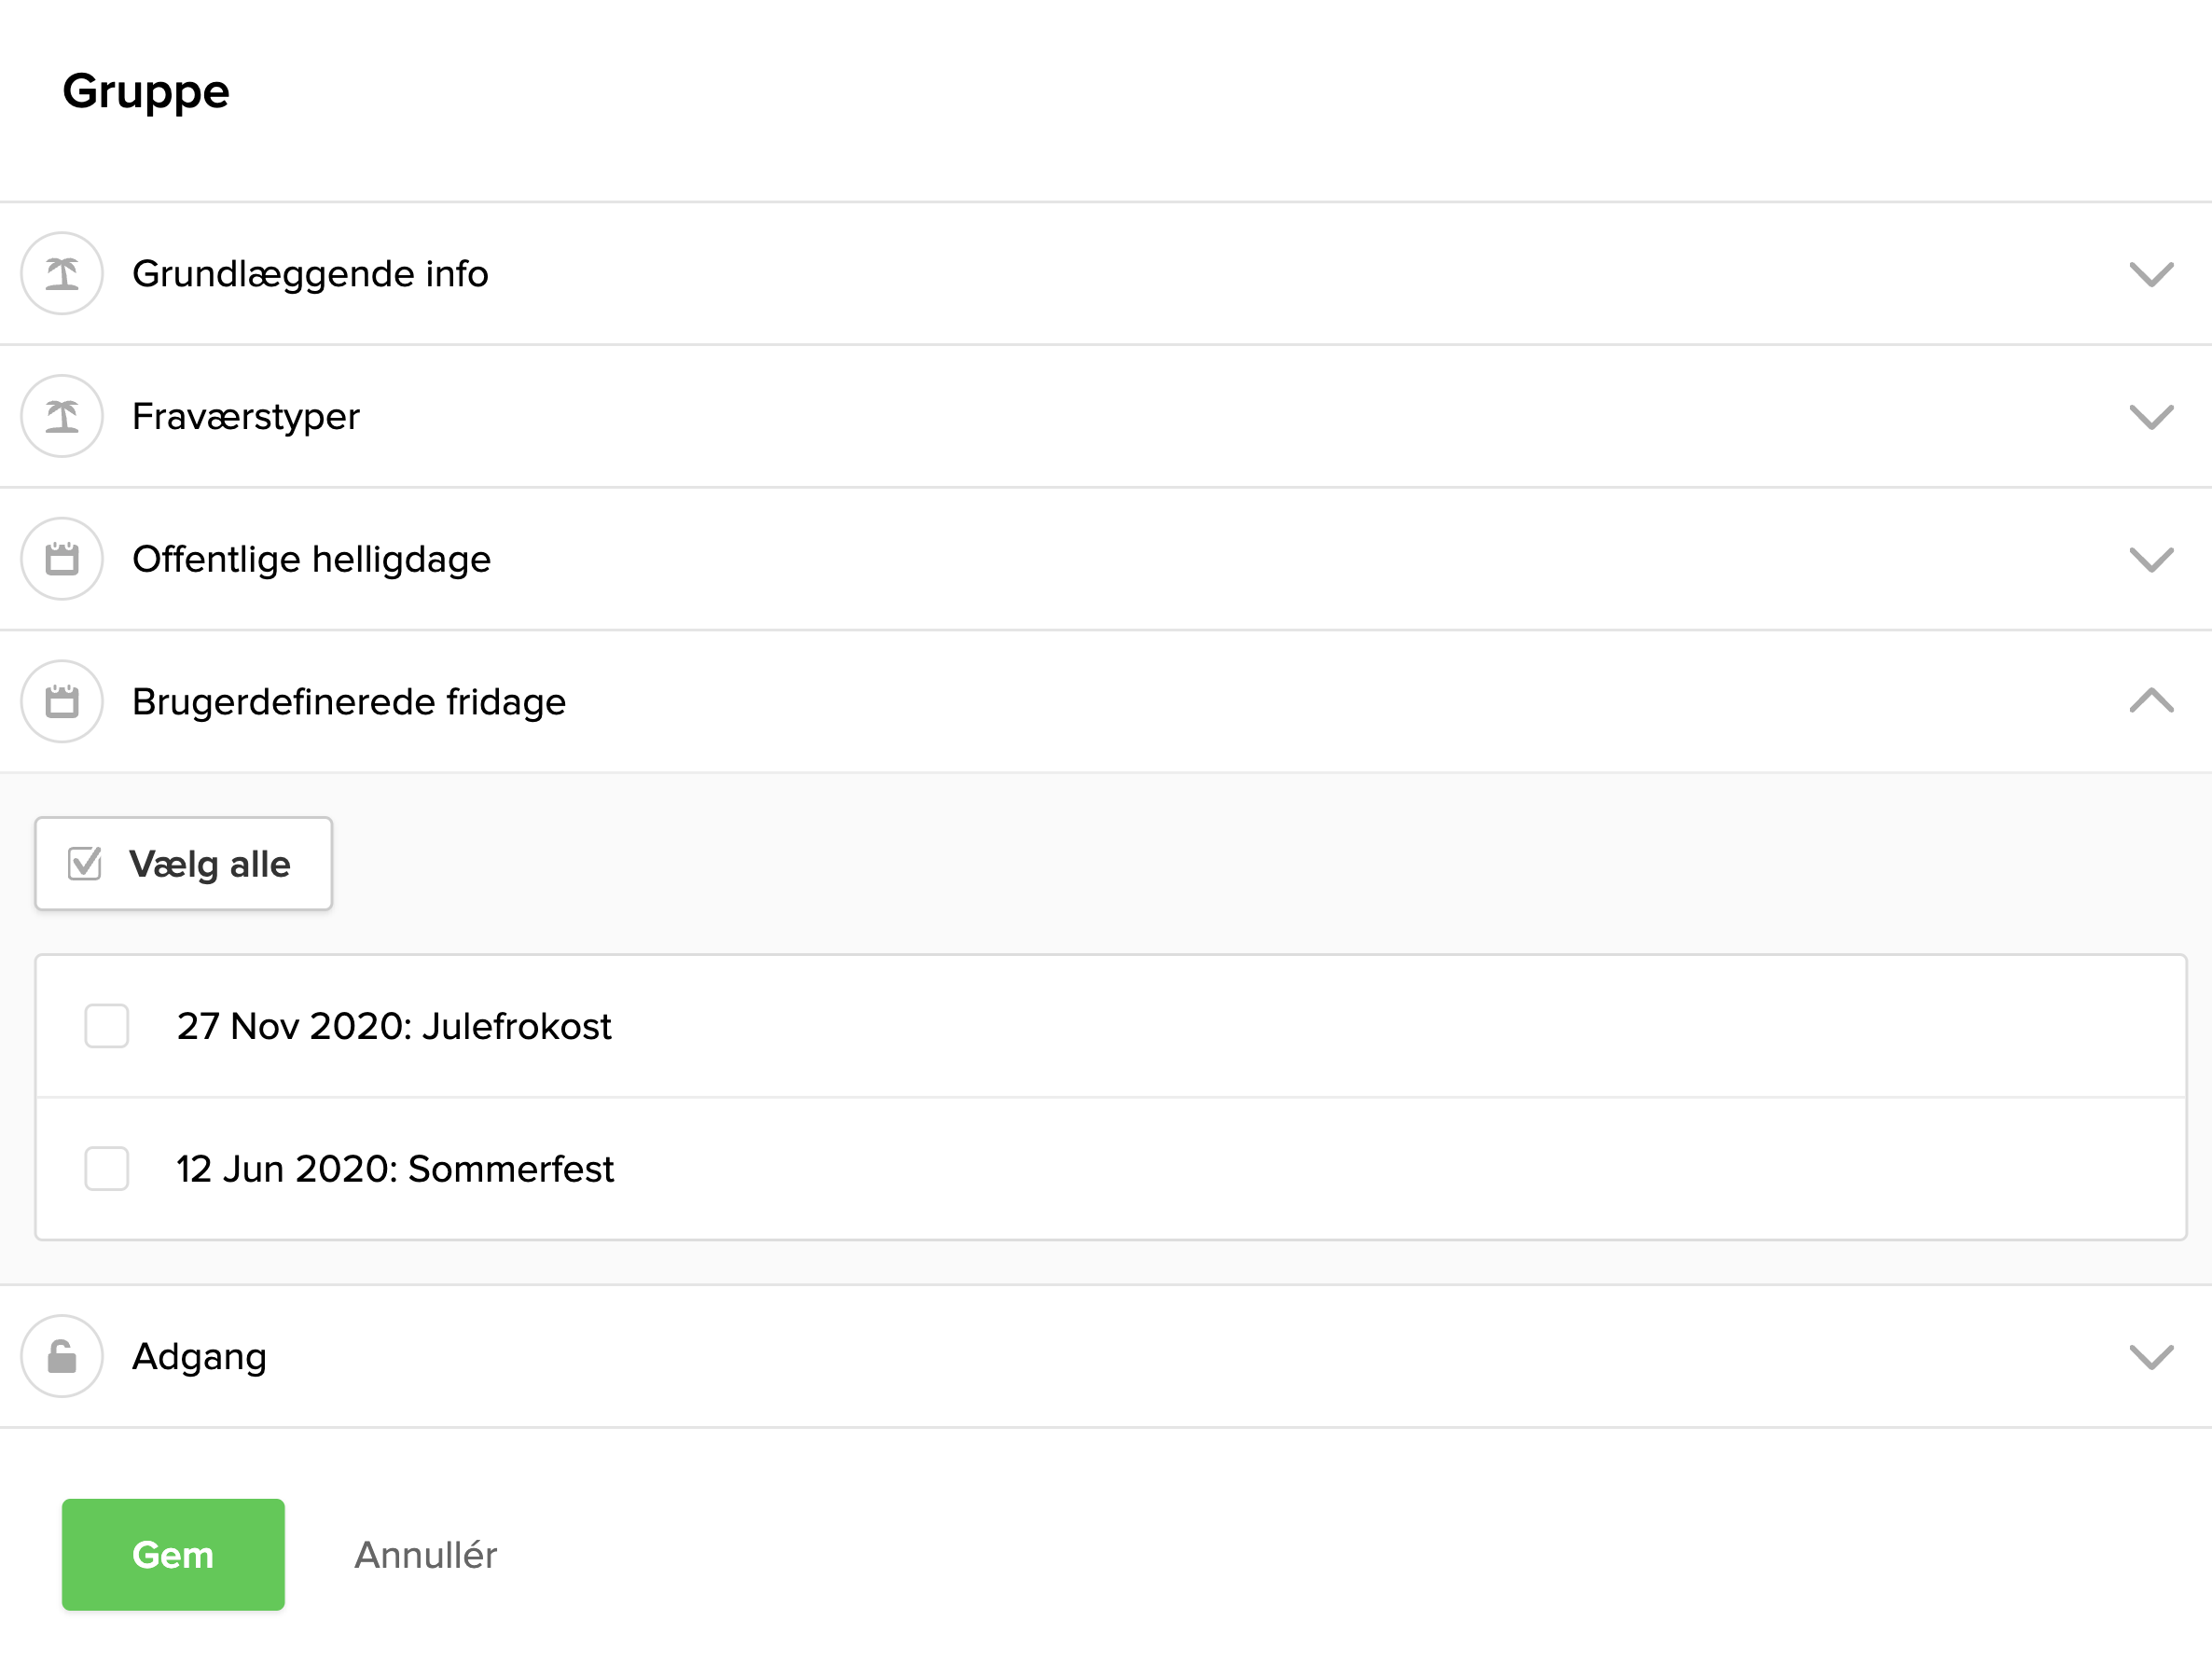Click calendar icon beside Offentlige helligdage
Viewport: 2212px width, 1662px height.
62,559
